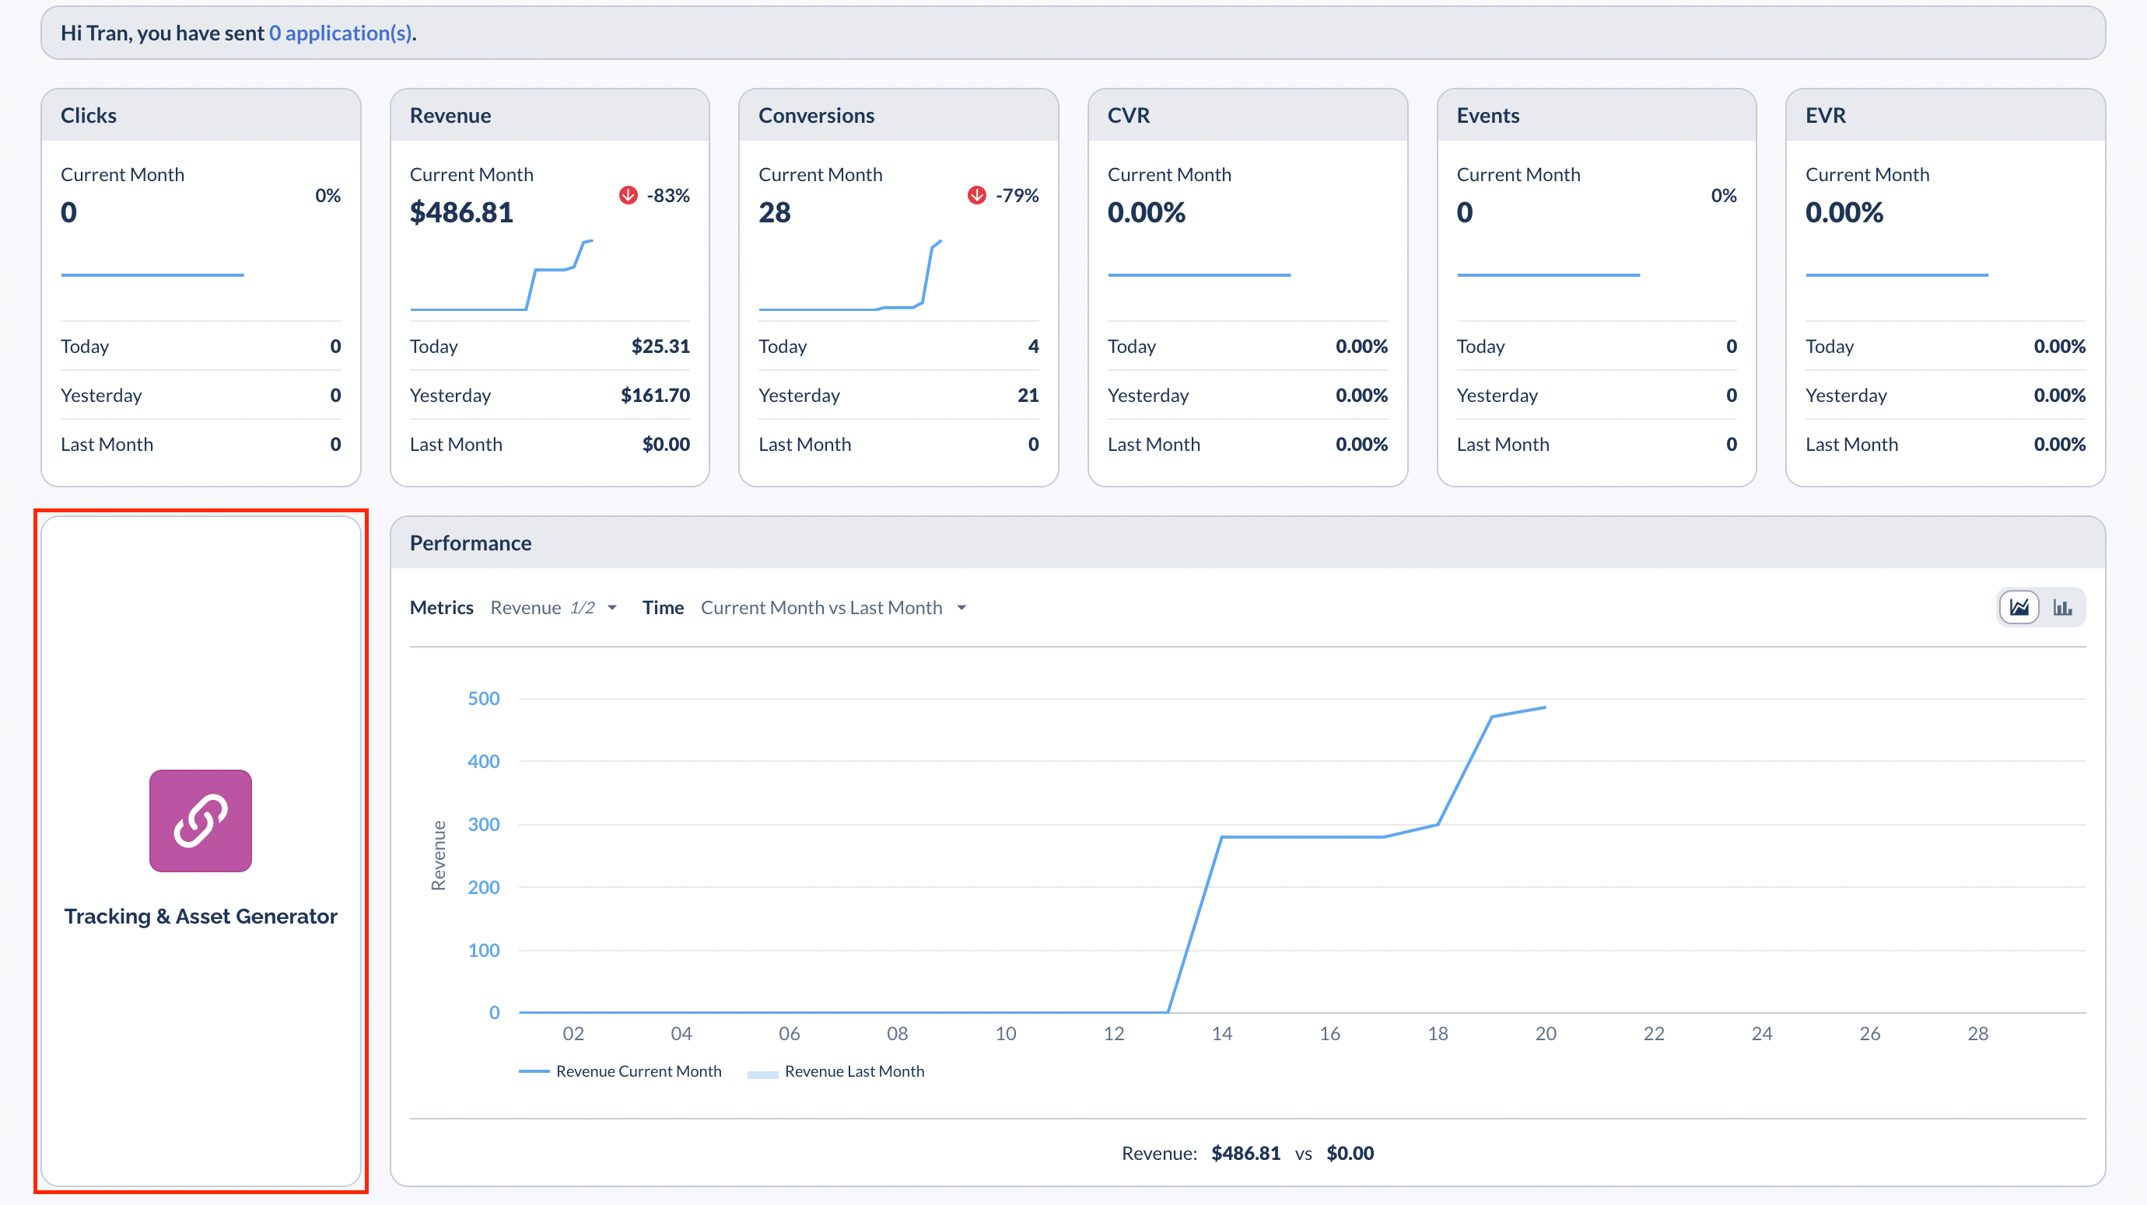This screenshot has height=1205, width=2147.
Task: Click the Revenue card sparkline chart
Action: pos(502,274)
